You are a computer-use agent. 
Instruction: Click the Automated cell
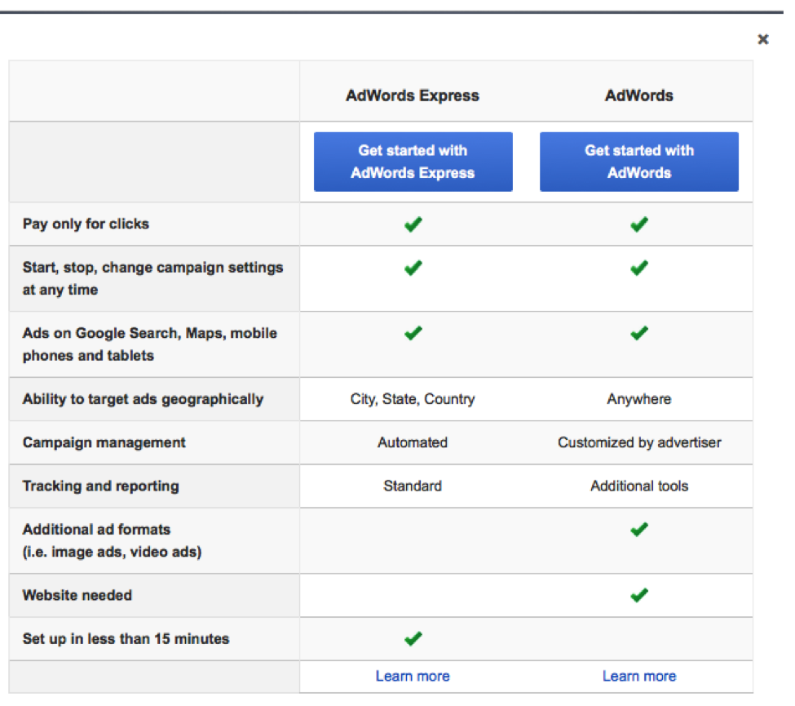(413, 442)
